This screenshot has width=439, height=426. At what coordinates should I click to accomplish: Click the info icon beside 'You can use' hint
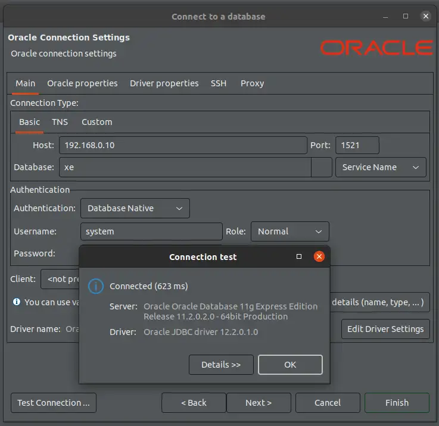coord(17,302)
